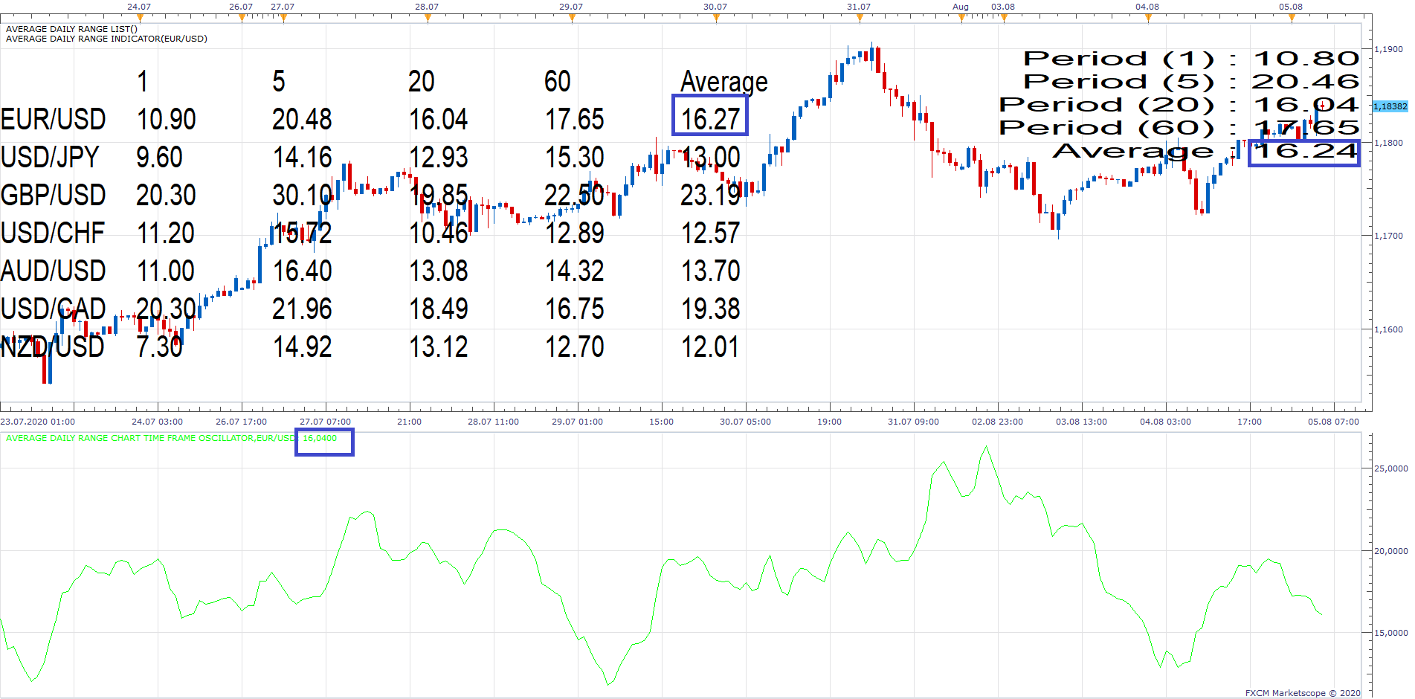Select the NZD/USD row label
The width and height of the screenshot is (1415, 699).
tap(52, 347)
